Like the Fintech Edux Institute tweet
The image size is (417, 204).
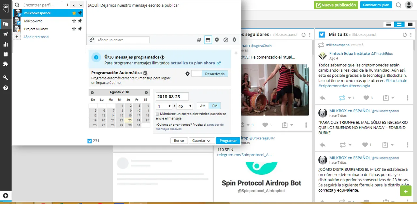[366, 98]
